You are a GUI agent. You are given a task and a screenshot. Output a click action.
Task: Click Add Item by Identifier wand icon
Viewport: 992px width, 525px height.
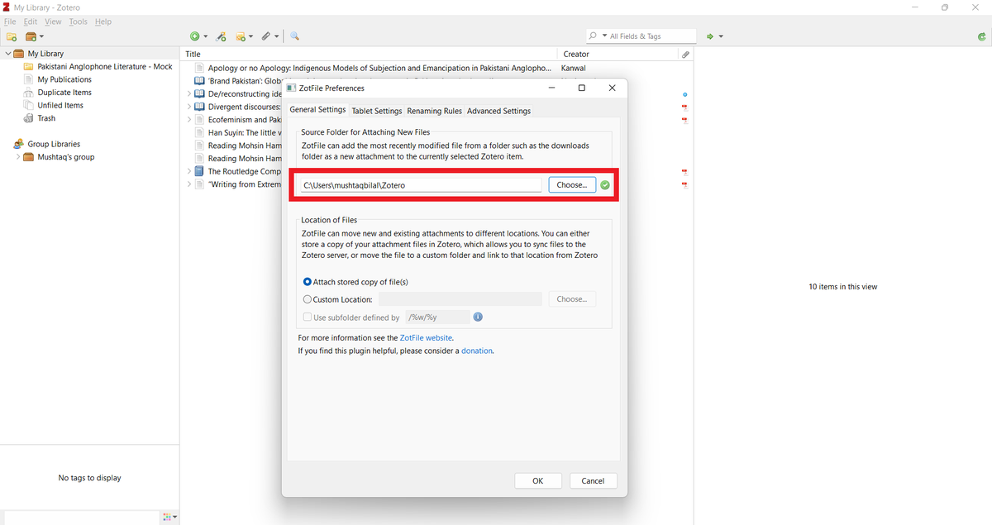(x=221, y=36)
